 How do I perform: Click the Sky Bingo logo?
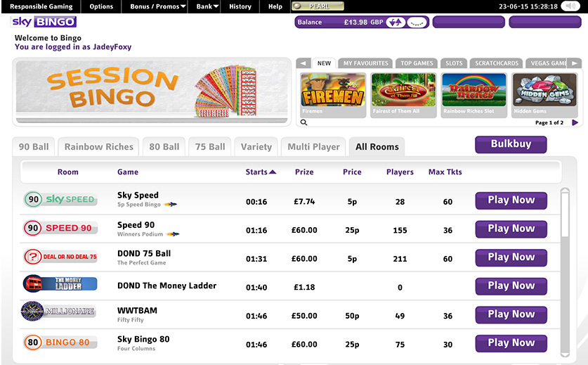point(44,22)
